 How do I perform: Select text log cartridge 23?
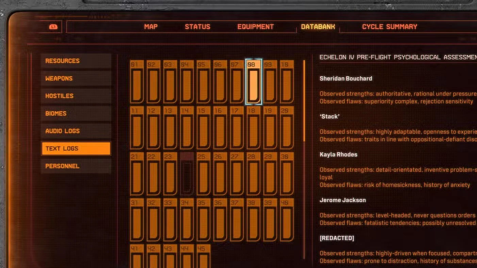(x=170, y=174)
